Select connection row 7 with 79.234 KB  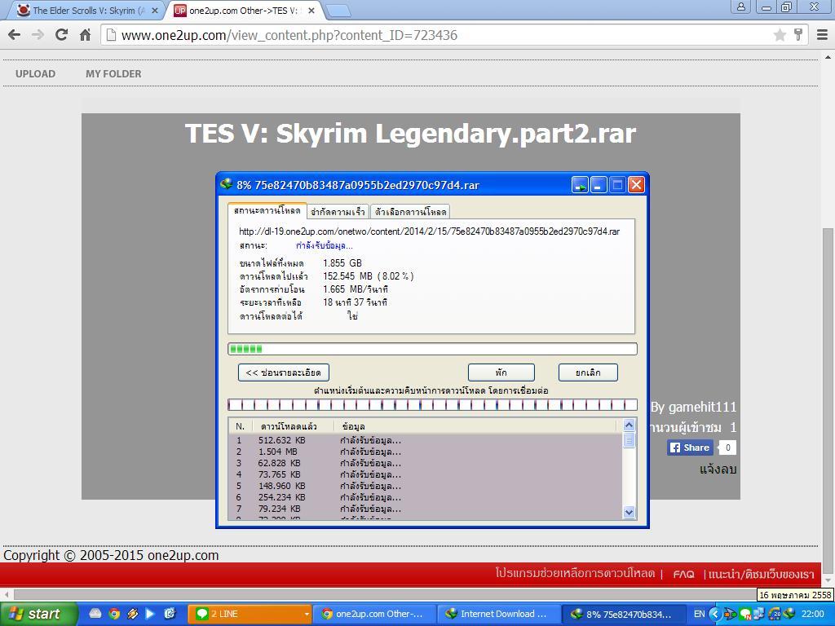426,509
